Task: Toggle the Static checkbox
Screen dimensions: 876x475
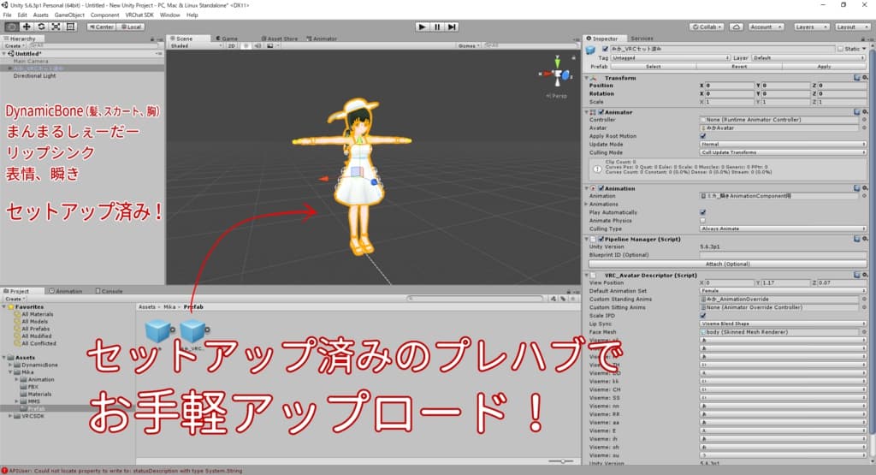Action: pos(841,49)
